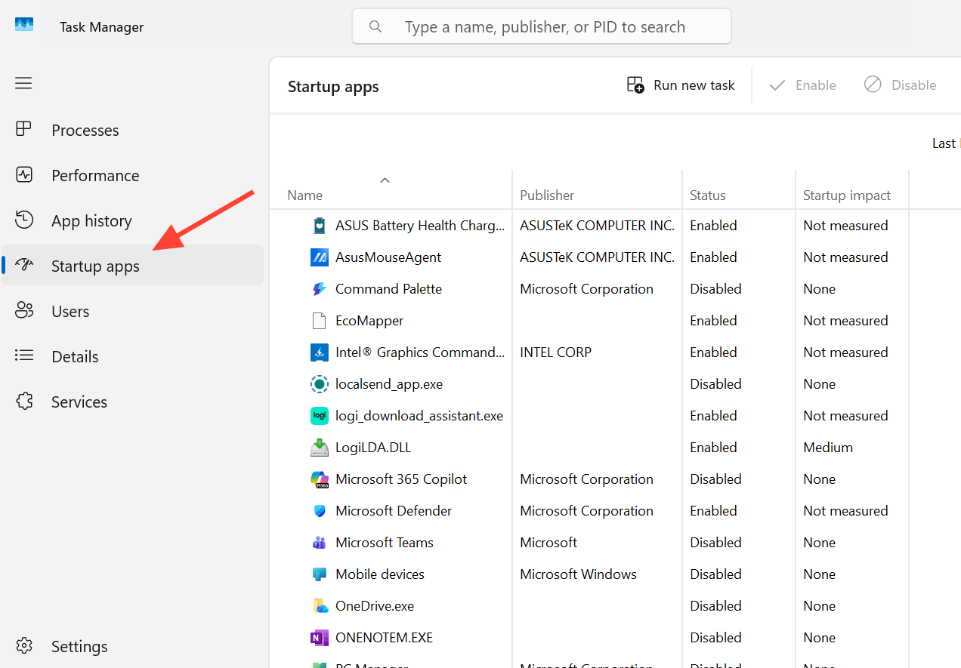
Task: Click the Enable button
Action: pos(802,85)
